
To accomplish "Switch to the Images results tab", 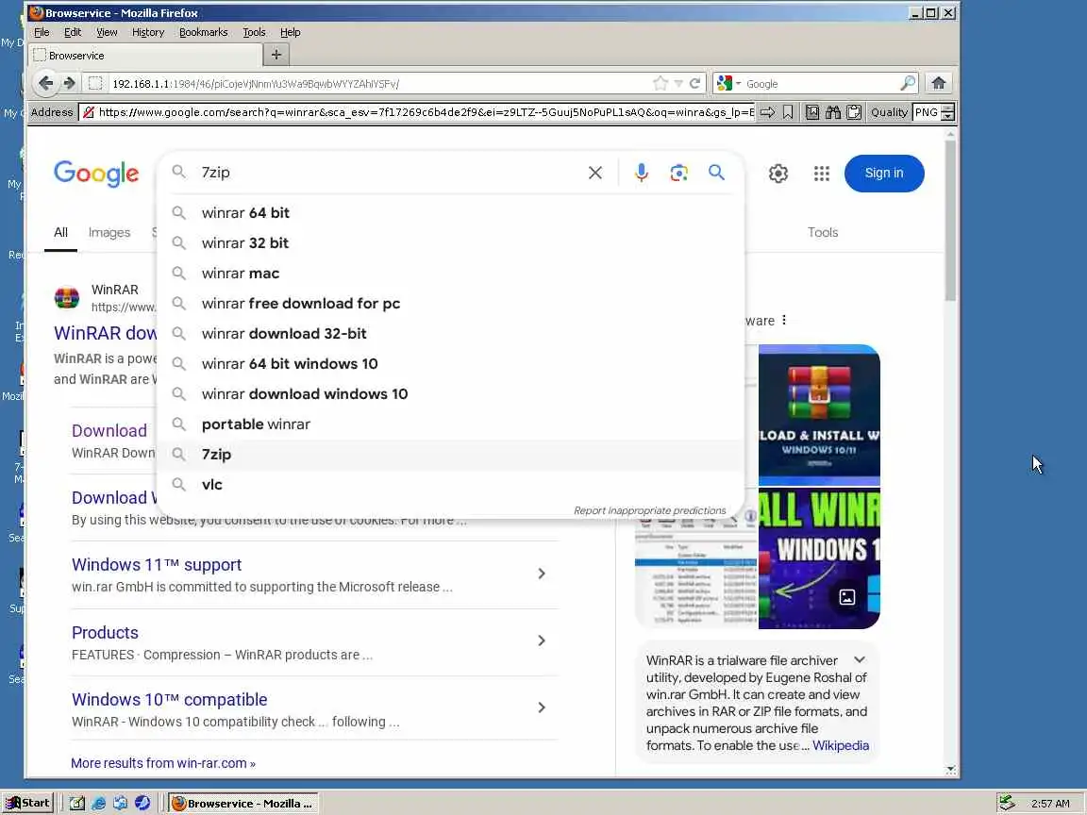I will (x=109, y=233).
